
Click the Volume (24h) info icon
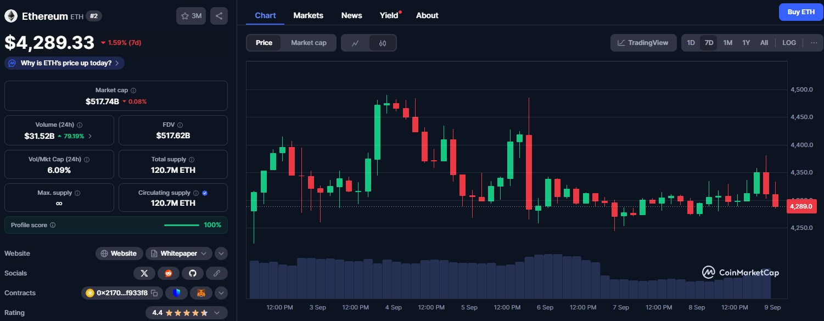pos(80,125)
